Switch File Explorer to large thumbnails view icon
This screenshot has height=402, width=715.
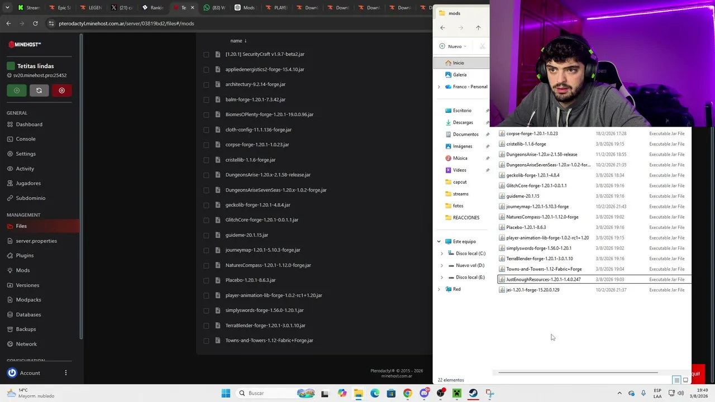685,380
